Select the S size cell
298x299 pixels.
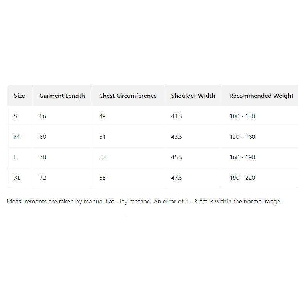[15, 116]
